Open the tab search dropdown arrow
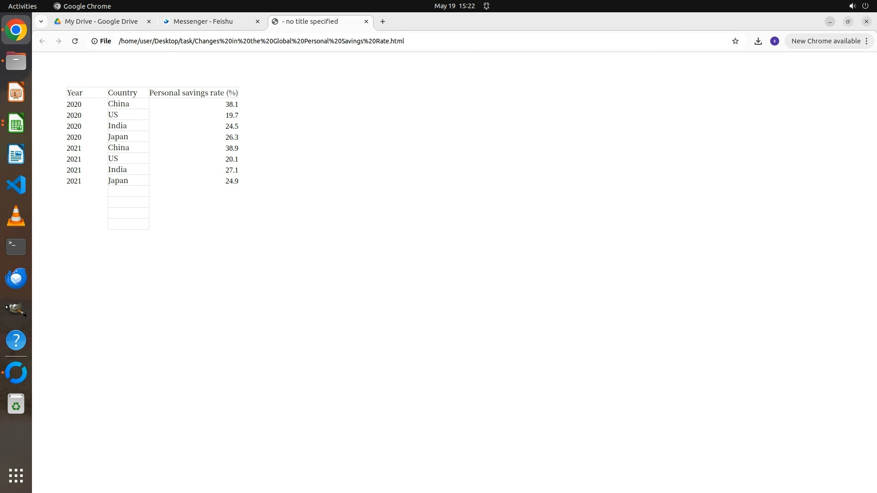The image size is (877, 493). click(x=41, y=21)
